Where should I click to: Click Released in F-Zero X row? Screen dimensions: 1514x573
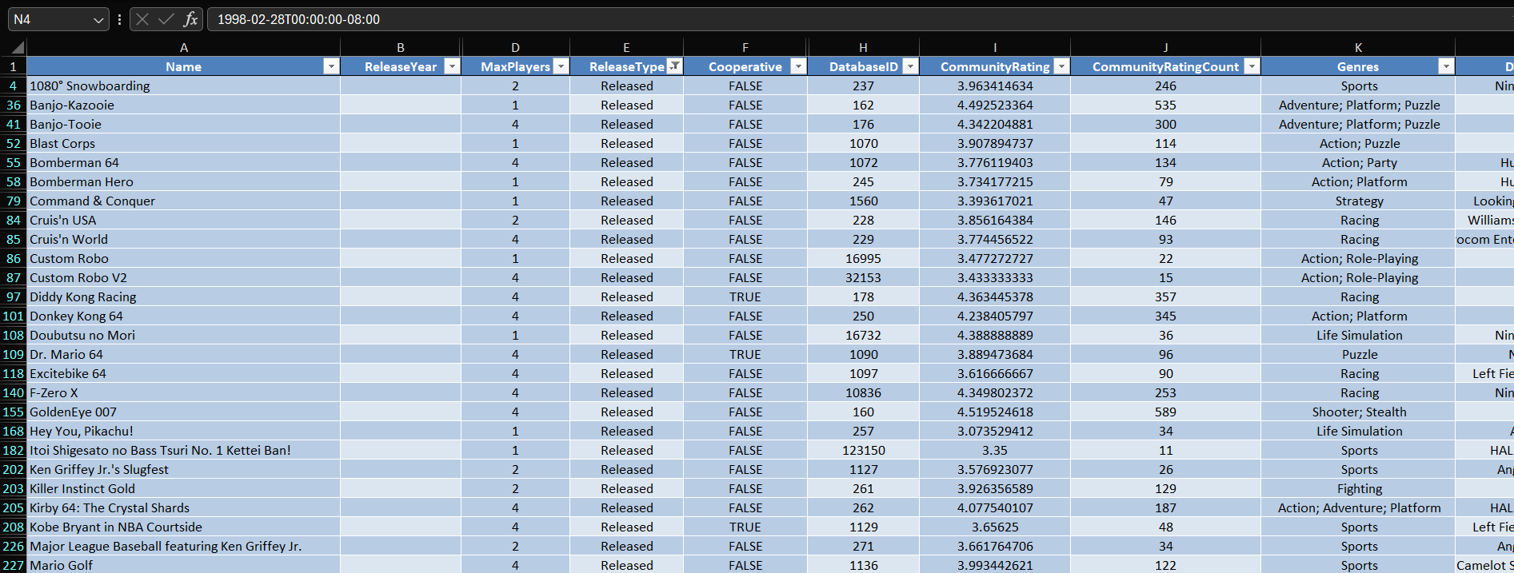point(627,392)
